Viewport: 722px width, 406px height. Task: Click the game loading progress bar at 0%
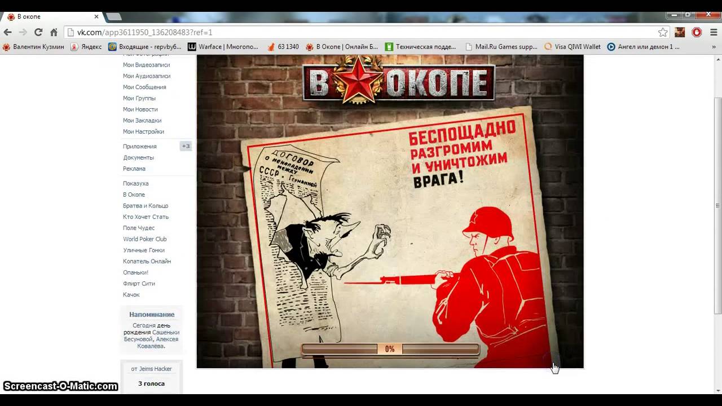pos(390,349)
